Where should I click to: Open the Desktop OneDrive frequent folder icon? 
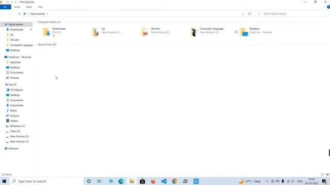[244, 32]
